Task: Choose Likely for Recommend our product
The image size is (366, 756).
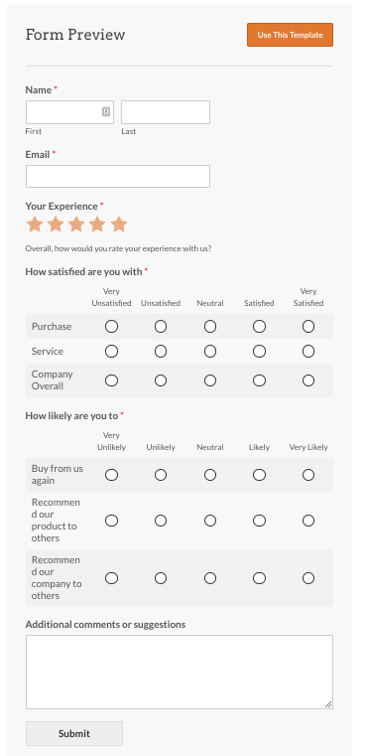Action: pos(259,521)
